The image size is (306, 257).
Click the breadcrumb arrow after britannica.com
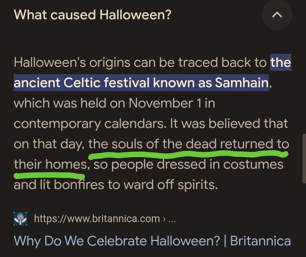[164, 219]
